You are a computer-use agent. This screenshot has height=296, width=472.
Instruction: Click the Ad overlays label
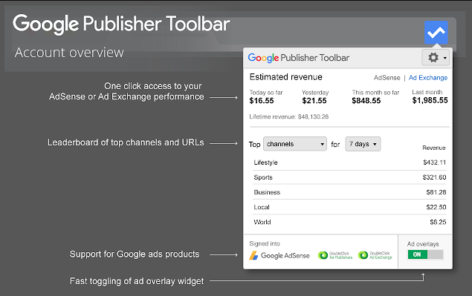tap(423, 244)
